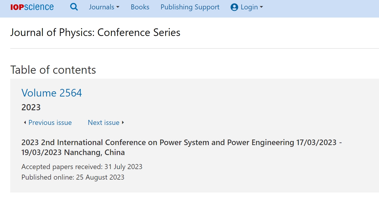This screenshot has width=379, height=203.
Task: Click the Published online date line
Action: coord(73,177)
